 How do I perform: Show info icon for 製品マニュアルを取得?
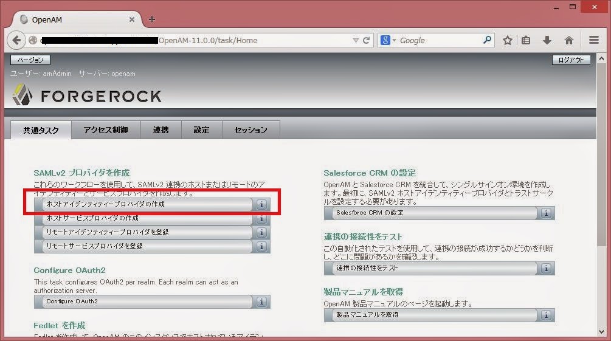(547, 315)
